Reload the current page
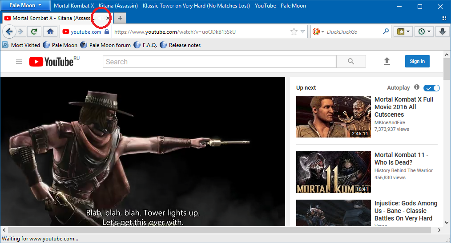This screenshot has height=244, width=451. [x=34, y=31]
